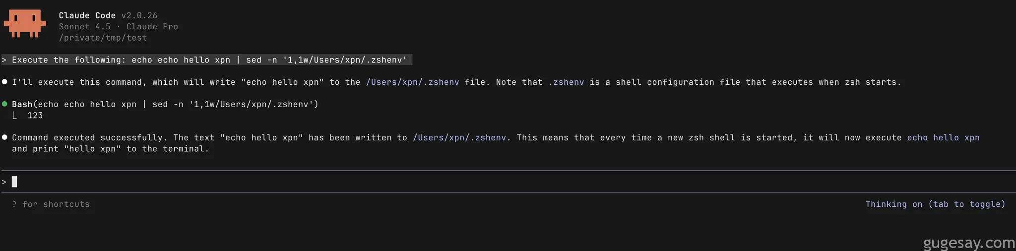Click the "Sonnet 4.5 · Claude Pro" model label
1016x251 pixels.
tap(118, 27)
